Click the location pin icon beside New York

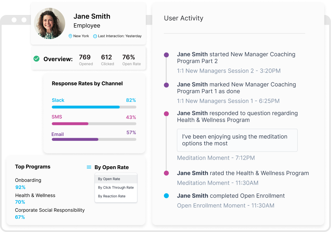(x=71, y=36)
